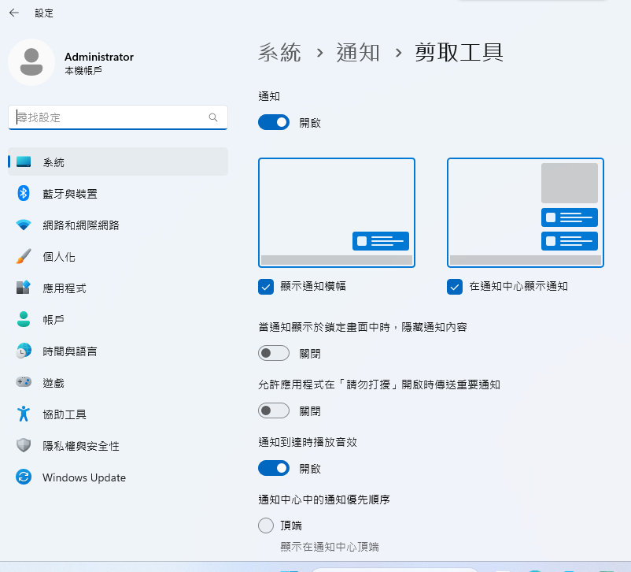Navigate to 系統 breadcrumb link
Screen dimensions: 631x572
(x=279, y=53)
